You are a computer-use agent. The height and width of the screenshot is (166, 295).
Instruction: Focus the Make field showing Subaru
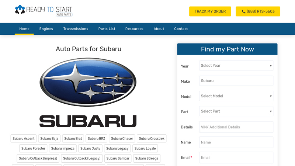click(x=236, y=81)
